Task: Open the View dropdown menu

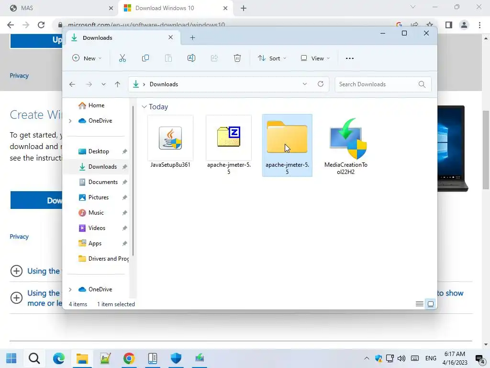Action: [x=315, y=58]
